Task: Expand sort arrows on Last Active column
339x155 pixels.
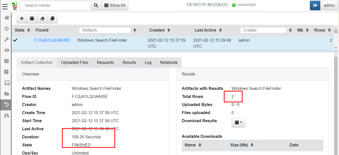Action: (x=220, y=30)
